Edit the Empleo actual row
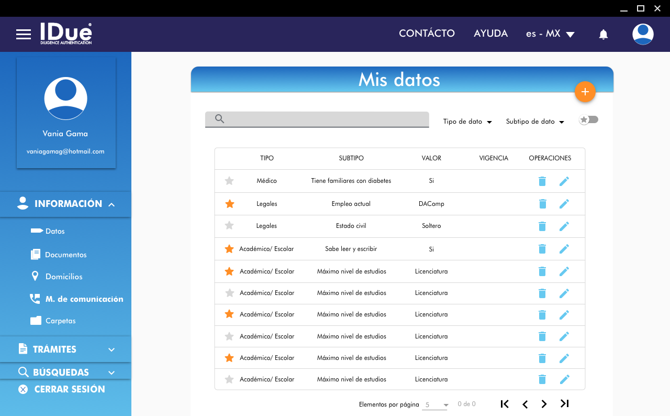The width and height of the screenshot is (670, 416). pos(564,204)
